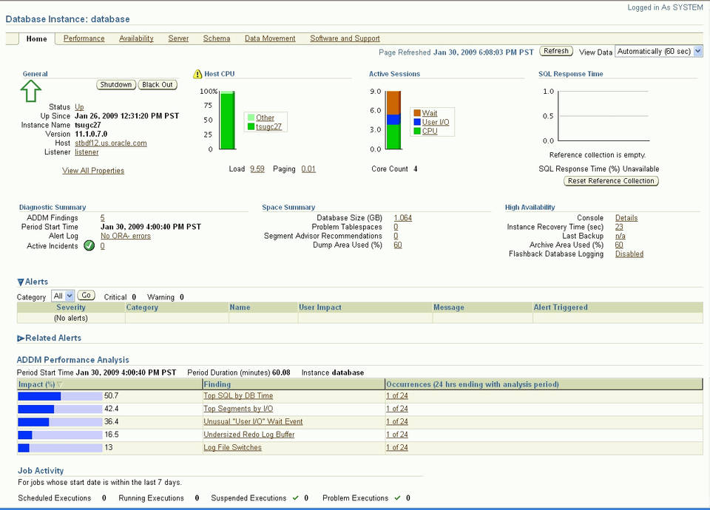Collapse the Alerts section
710x510 pixels.
point(20,281)
